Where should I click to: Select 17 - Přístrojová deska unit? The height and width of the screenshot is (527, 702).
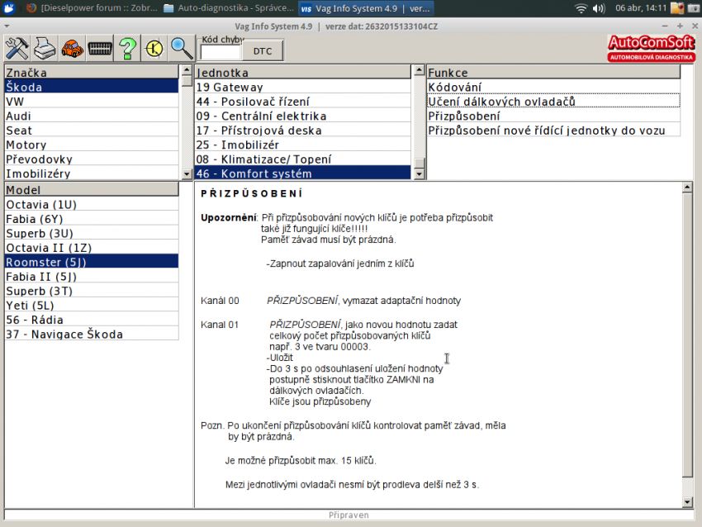pyautogui.click(x=302, y=130)
